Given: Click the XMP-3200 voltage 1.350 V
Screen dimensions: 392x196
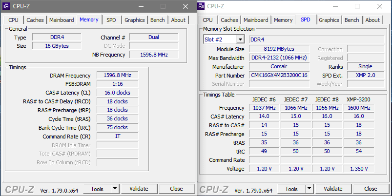Looking at the screenshot, I should coord(359,169).
